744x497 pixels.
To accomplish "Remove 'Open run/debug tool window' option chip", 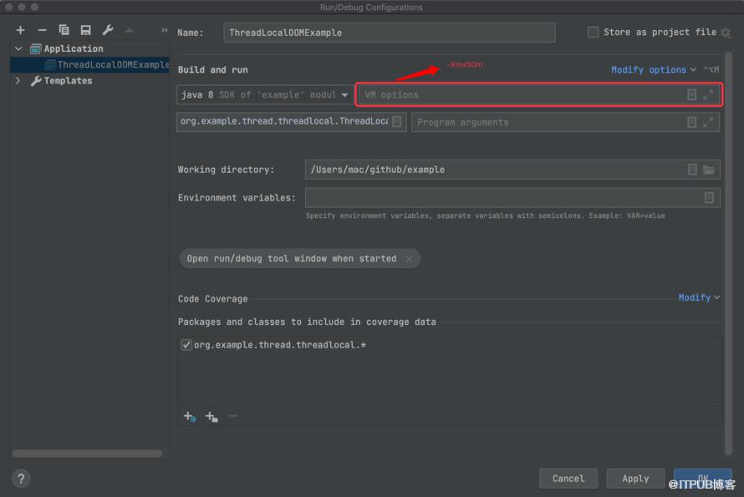I will [x=409, y=259].
